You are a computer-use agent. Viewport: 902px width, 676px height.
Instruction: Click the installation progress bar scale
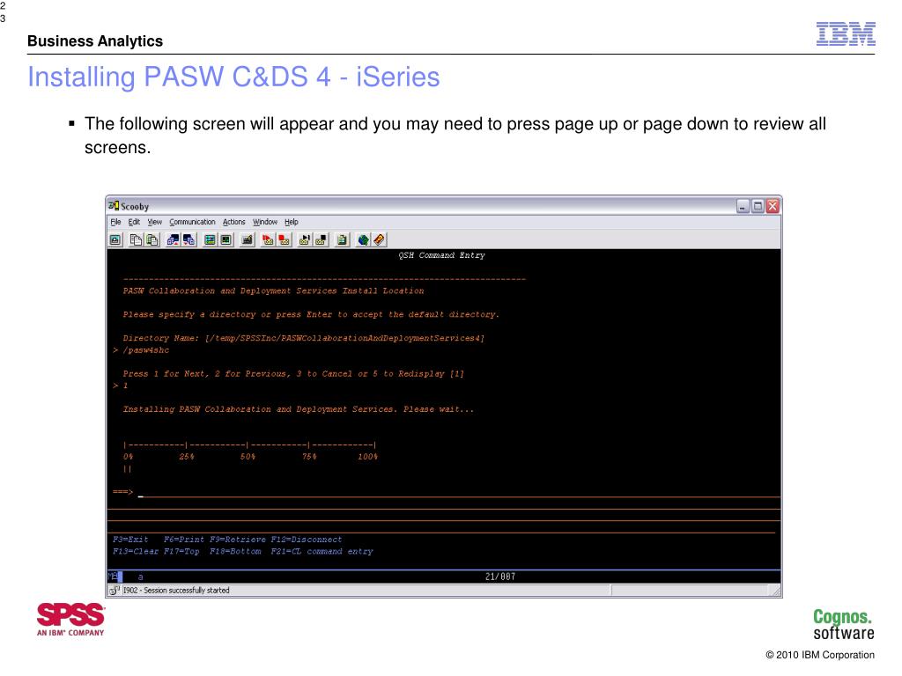pos(250,451)
